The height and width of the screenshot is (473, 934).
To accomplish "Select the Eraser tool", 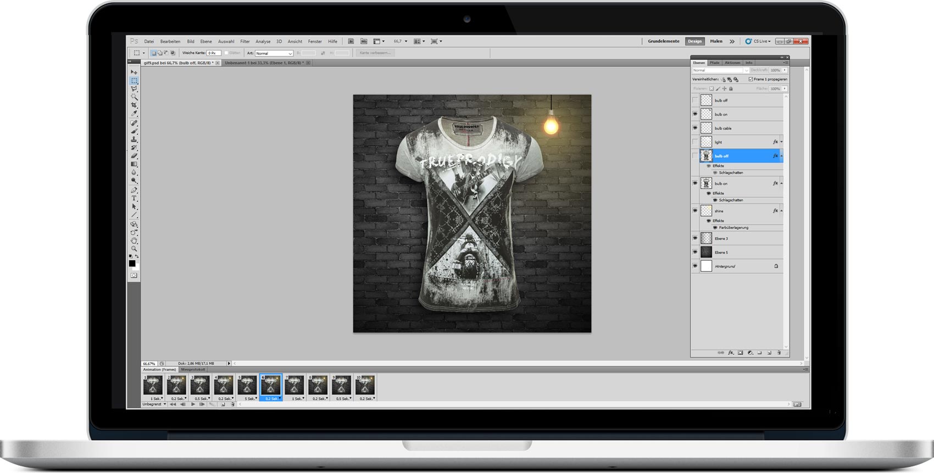I will click(x=134, y=156).
